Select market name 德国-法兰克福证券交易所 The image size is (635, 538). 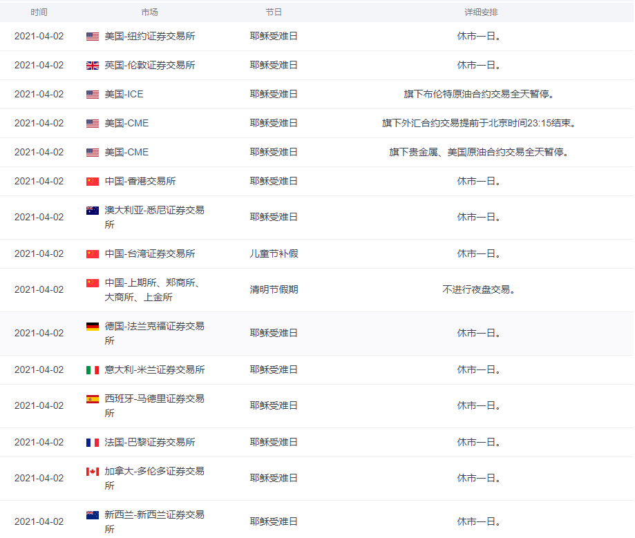pyautogui.click(x=154, y=333)
